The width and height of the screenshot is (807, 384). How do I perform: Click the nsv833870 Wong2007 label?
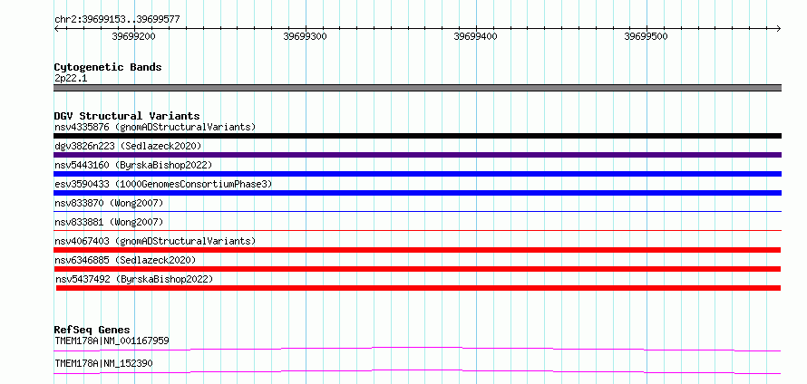109,203
